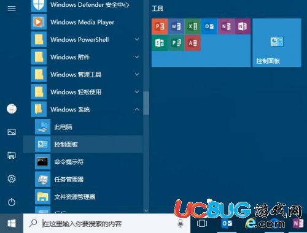
Task: Open the 控制面板 tile on the right
Action: click(277, 43)
